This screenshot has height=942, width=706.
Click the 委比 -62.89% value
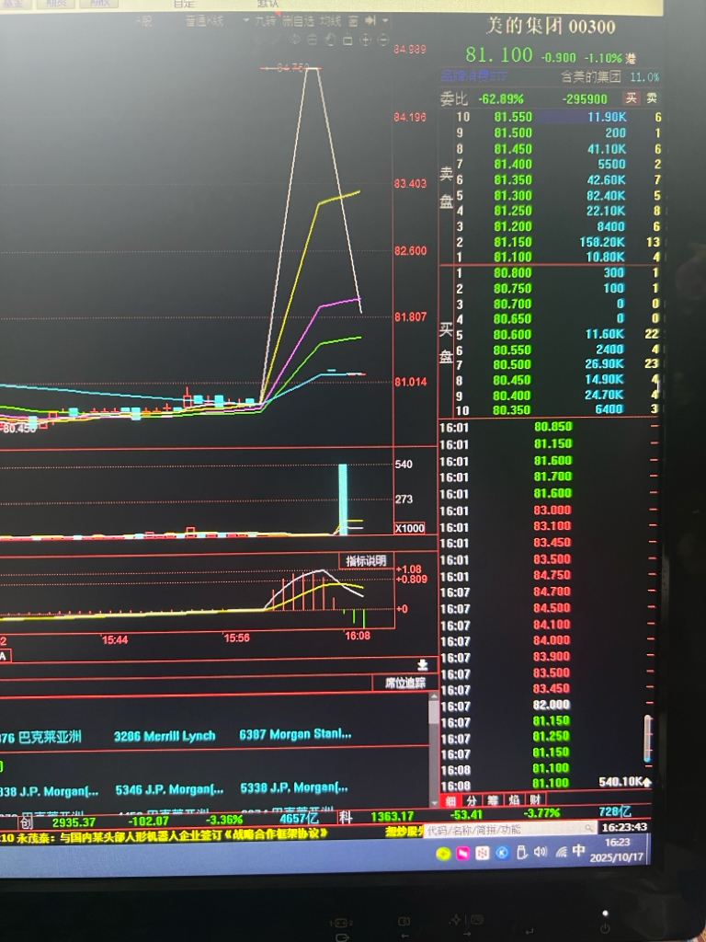click(x=501, y=98)
